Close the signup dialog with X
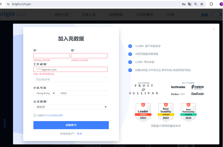 pyautogui.click(x=214, y=29)
